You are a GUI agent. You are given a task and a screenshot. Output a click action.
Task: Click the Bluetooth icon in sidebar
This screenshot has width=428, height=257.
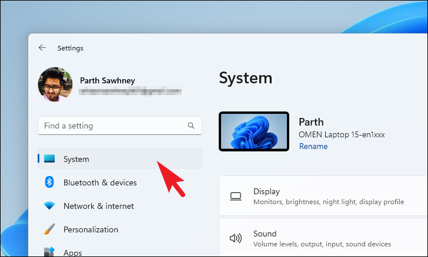(x=49, y=182)
